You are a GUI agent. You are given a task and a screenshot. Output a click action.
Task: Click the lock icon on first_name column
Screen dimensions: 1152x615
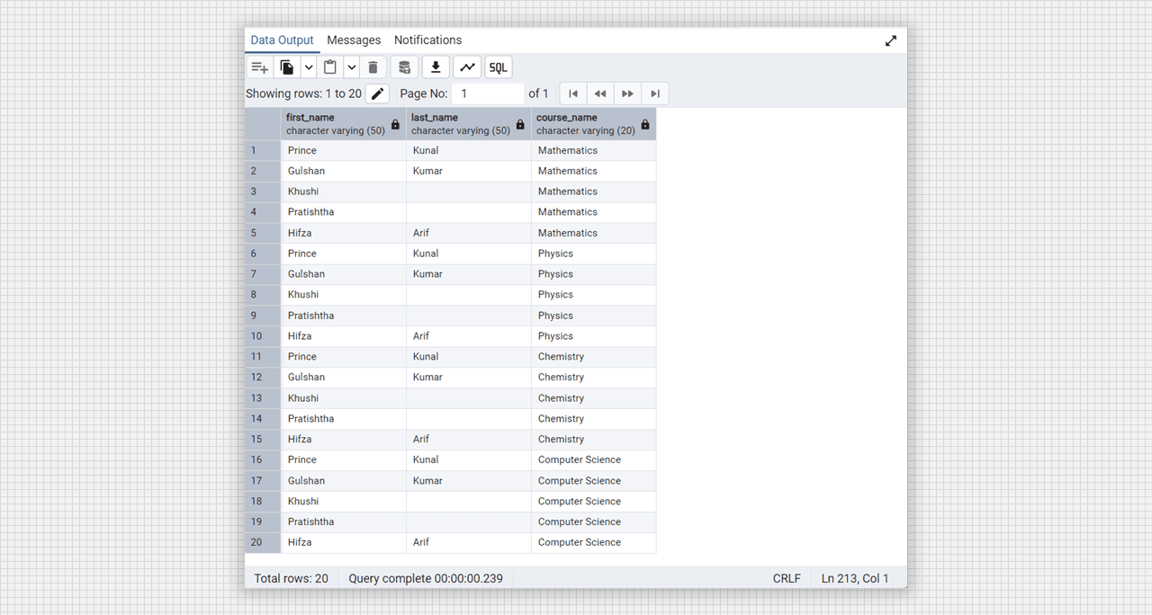click(x=395, y=124)
